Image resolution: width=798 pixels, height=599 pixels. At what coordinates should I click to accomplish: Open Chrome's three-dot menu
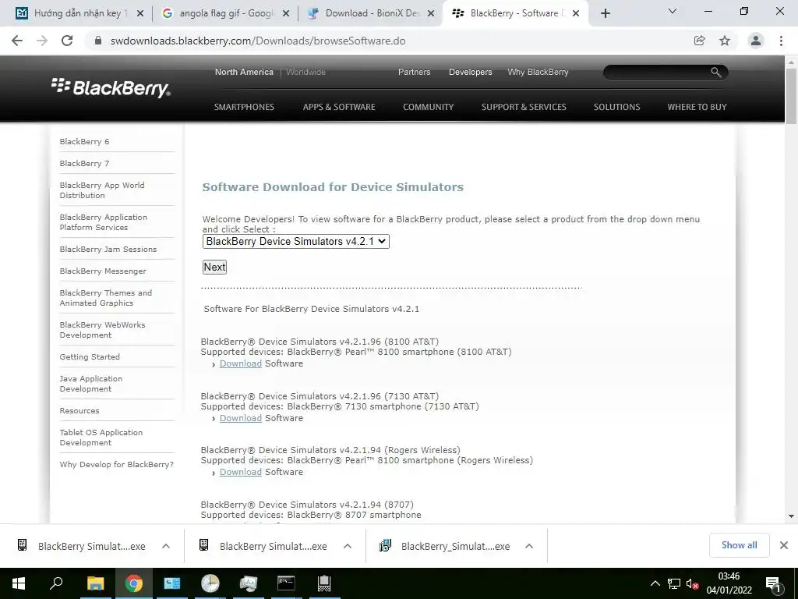[781, 41]
